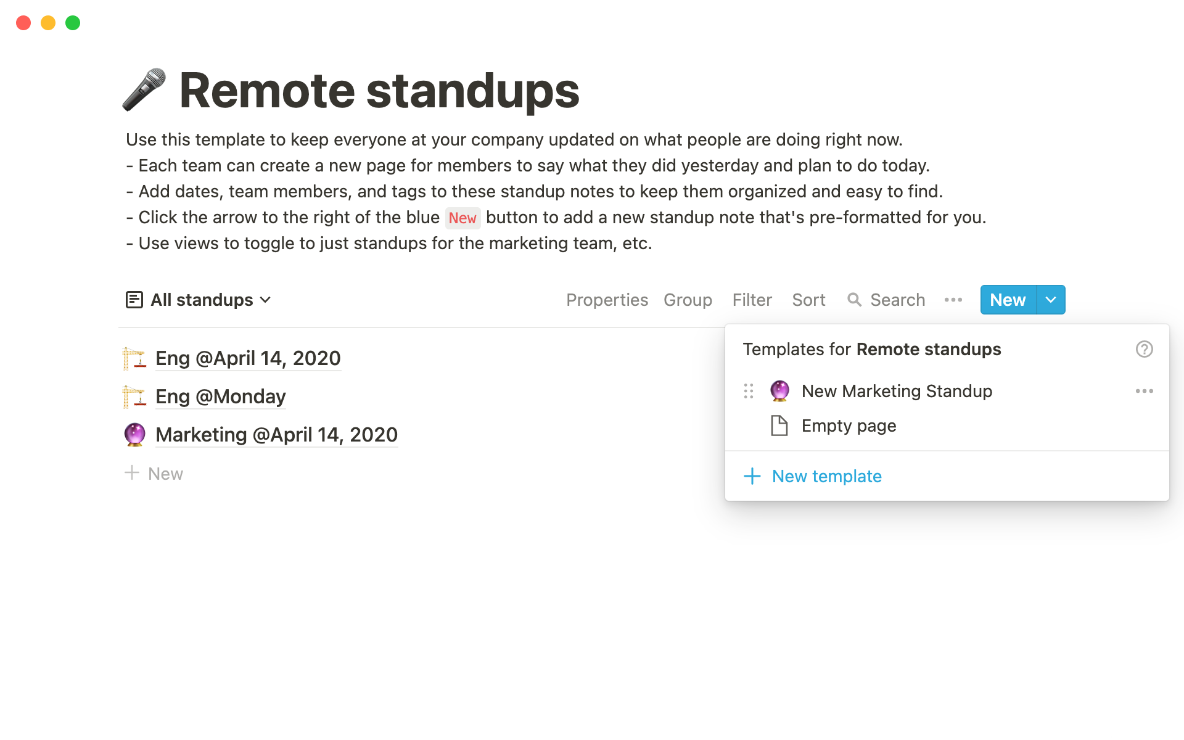Click the list view icon beside All standups
1184x740 pixels.
135,300
